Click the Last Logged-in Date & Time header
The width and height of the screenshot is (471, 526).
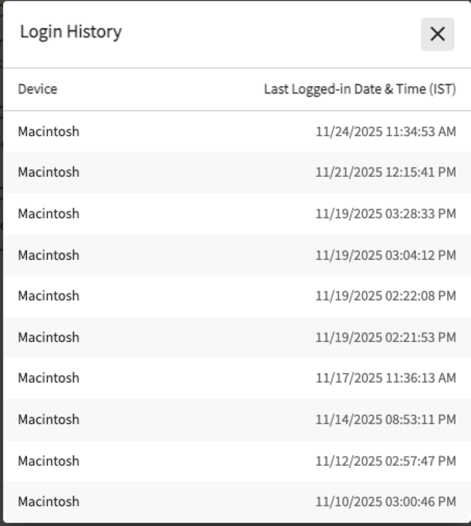(360, 89)
